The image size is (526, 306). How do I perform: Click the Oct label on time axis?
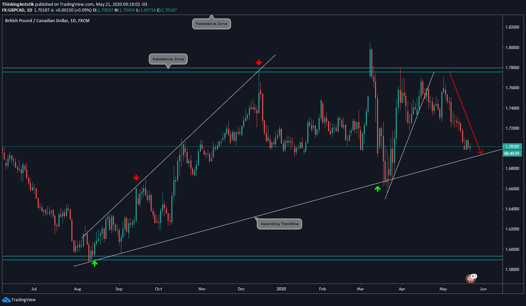point(158,289)
